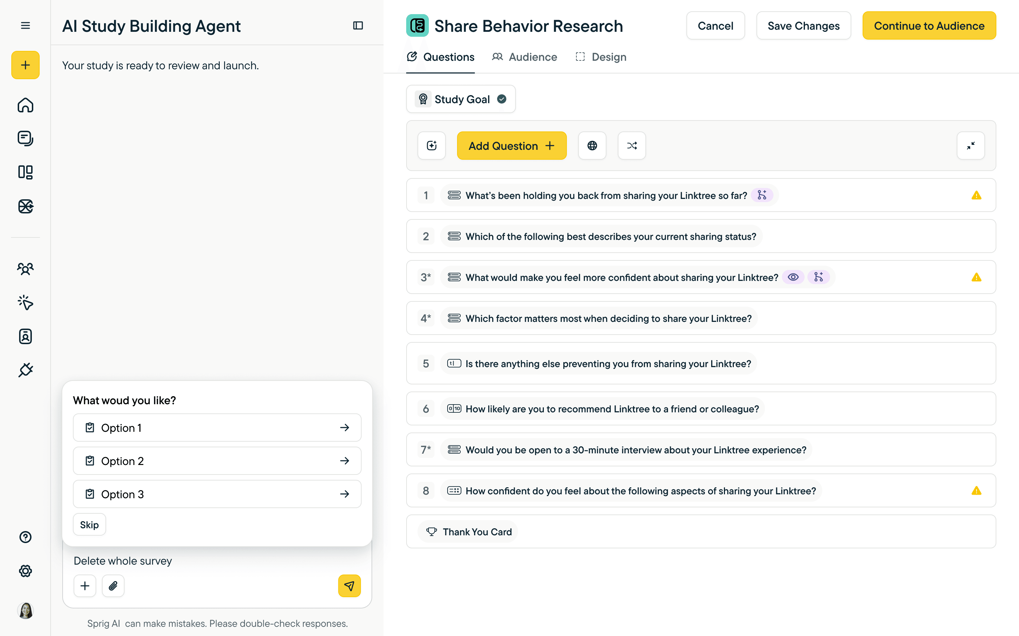Click the chat input with Delete whole survey
The image size is (1019, 636).
pyautogui.click(x=217, y=561)
